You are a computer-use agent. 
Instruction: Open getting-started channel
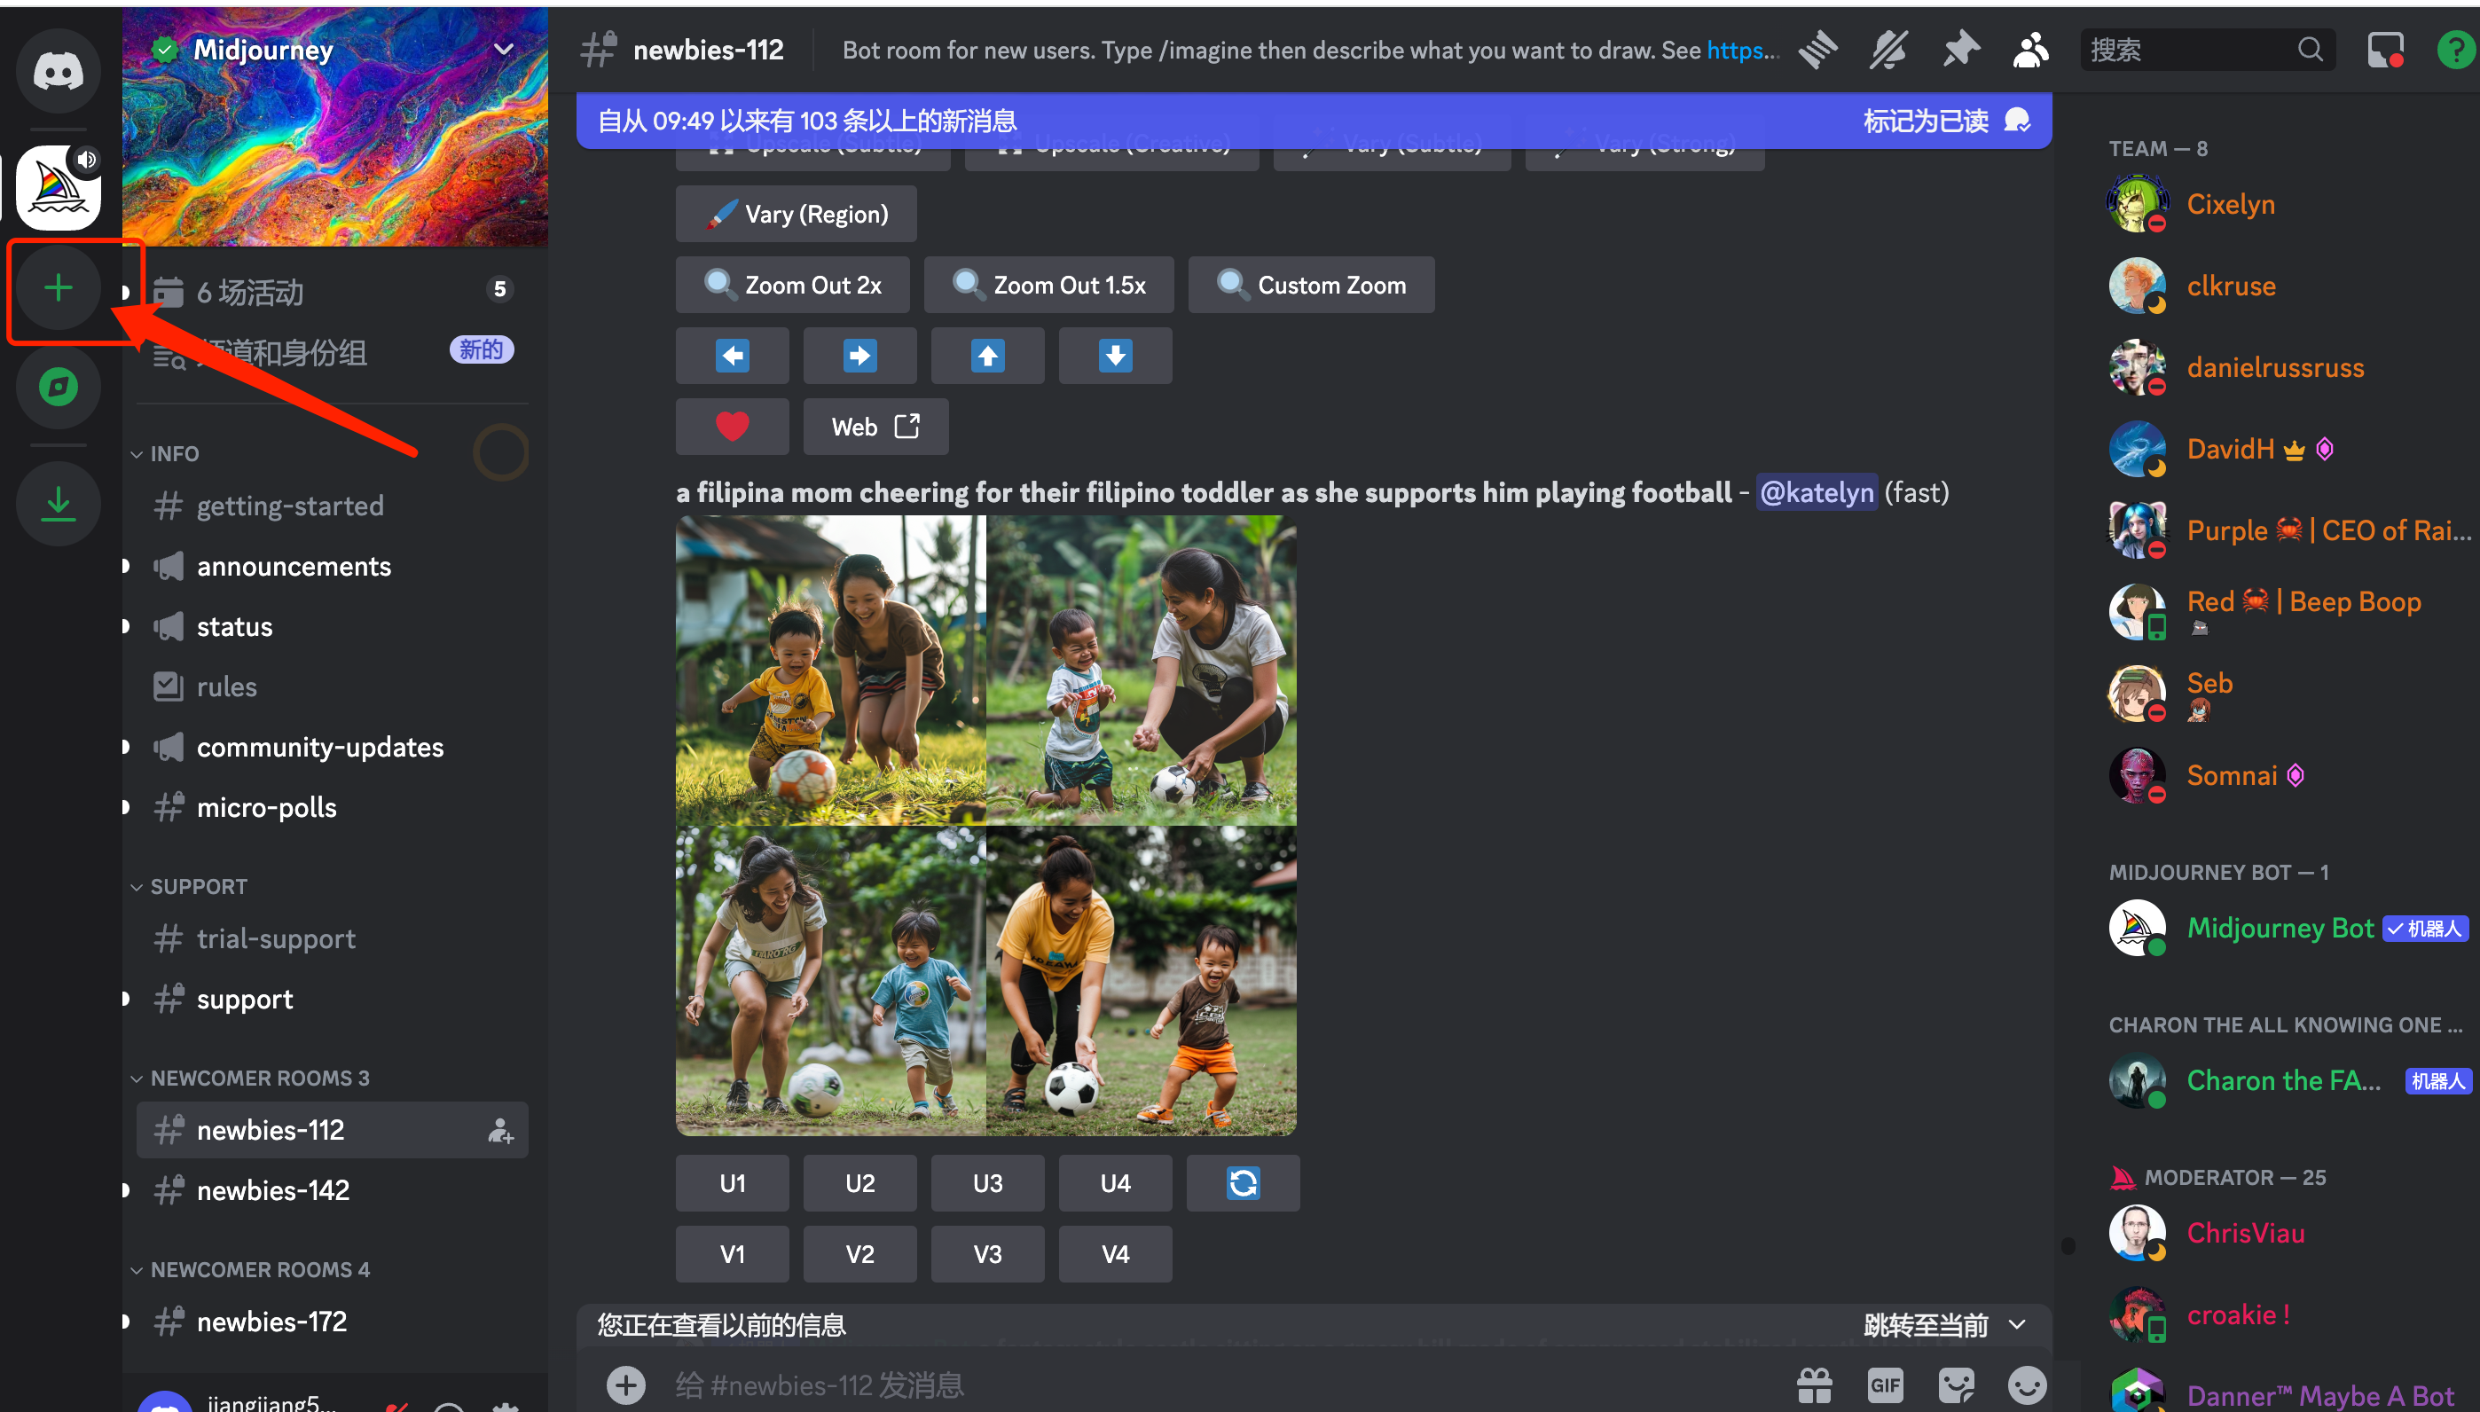[x=332, y=506]
